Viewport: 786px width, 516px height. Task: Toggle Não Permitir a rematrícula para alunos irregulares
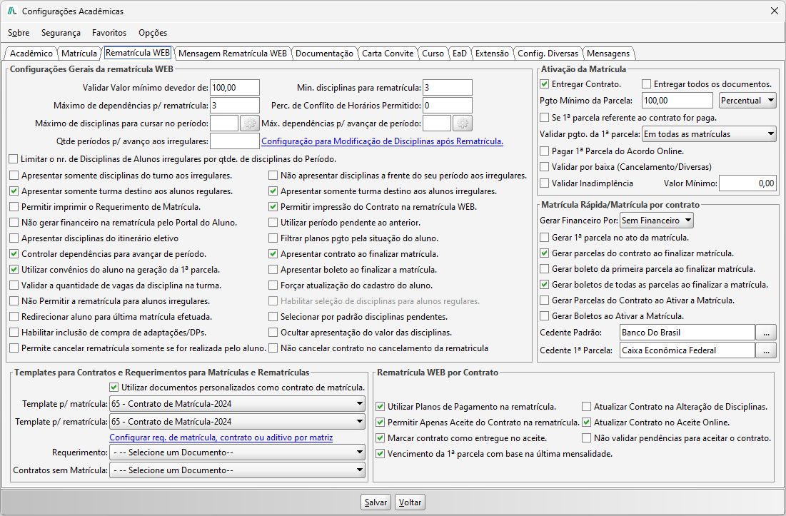(14, 301)
